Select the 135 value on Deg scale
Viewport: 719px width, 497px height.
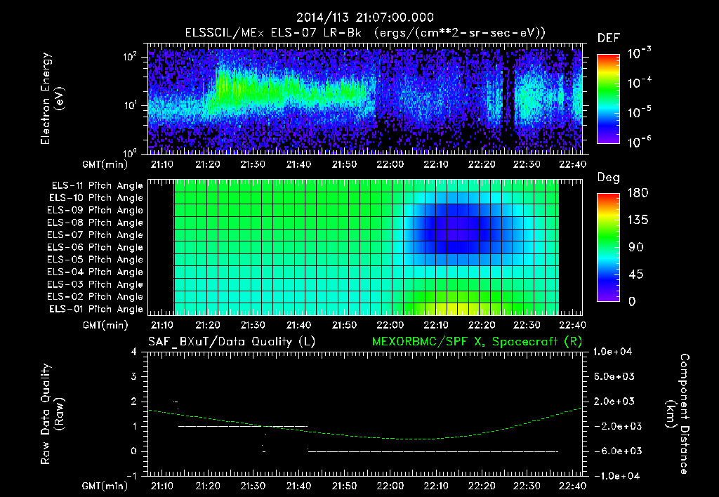638,220
